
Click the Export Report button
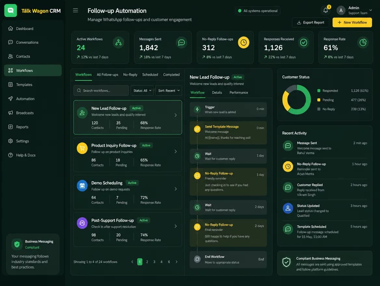tap(310, 22)
